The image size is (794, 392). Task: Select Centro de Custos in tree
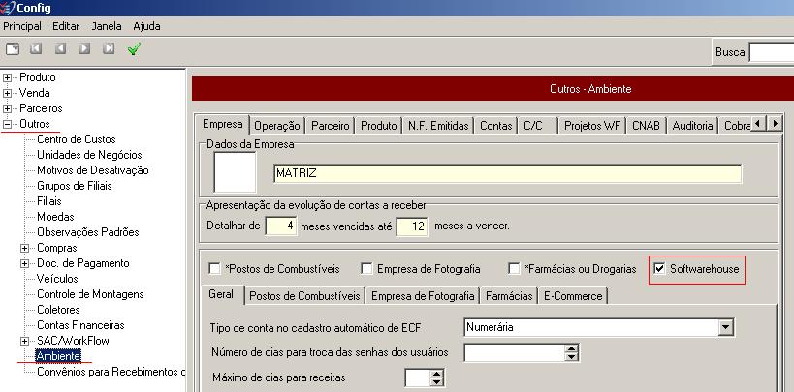click(77, 139)
